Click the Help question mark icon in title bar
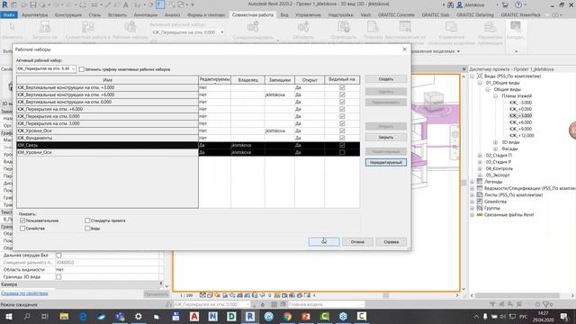Viewport: 576px width, 324px height. pyautogui.click(x=518, y=4)
